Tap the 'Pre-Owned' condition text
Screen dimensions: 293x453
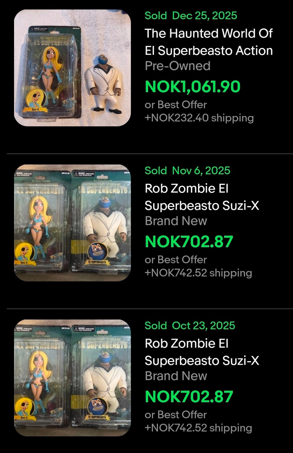pos(178,66)
